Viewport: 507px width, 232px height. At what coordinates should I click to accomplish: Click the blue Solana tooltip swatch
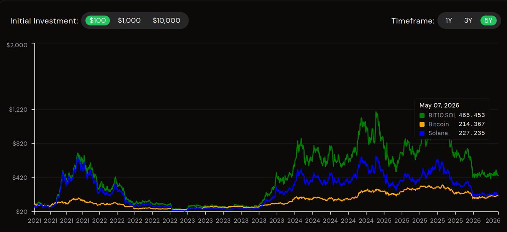pos(422,133)
